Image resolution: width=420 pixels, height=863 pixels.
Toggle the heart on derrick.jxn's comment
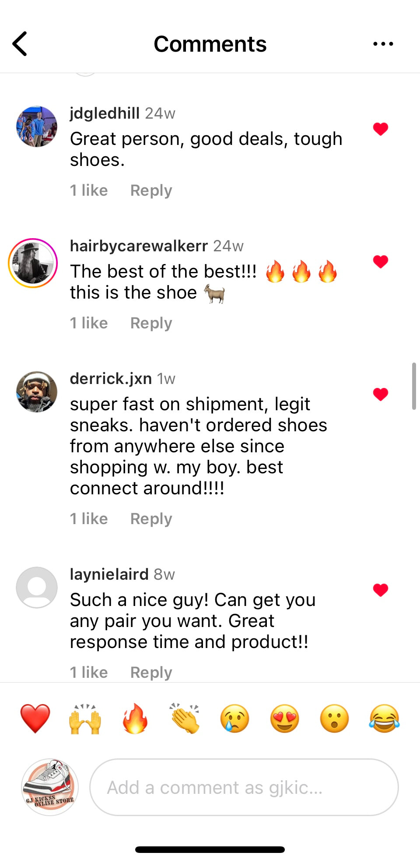pos(381,395)
